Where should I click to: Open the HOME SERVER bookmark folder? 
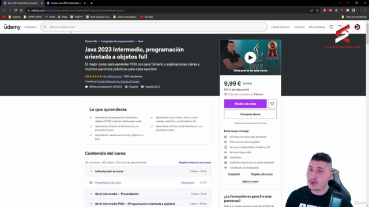click(33, 17)
